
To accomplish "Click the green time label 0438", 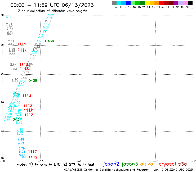I will coord(33,81).
